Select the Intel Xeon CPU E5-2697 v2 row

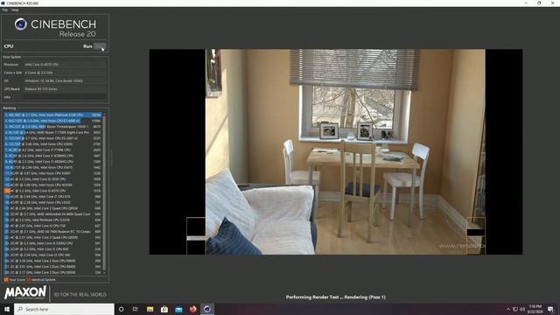(x=52, y=138)
